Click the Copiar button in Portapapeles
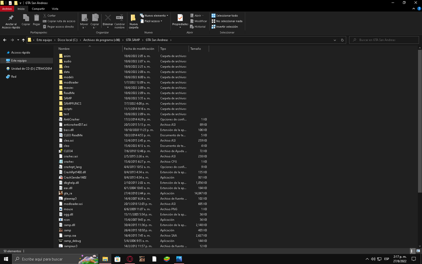The height and width of the screenshot is (264, 422). pos(26,20)
